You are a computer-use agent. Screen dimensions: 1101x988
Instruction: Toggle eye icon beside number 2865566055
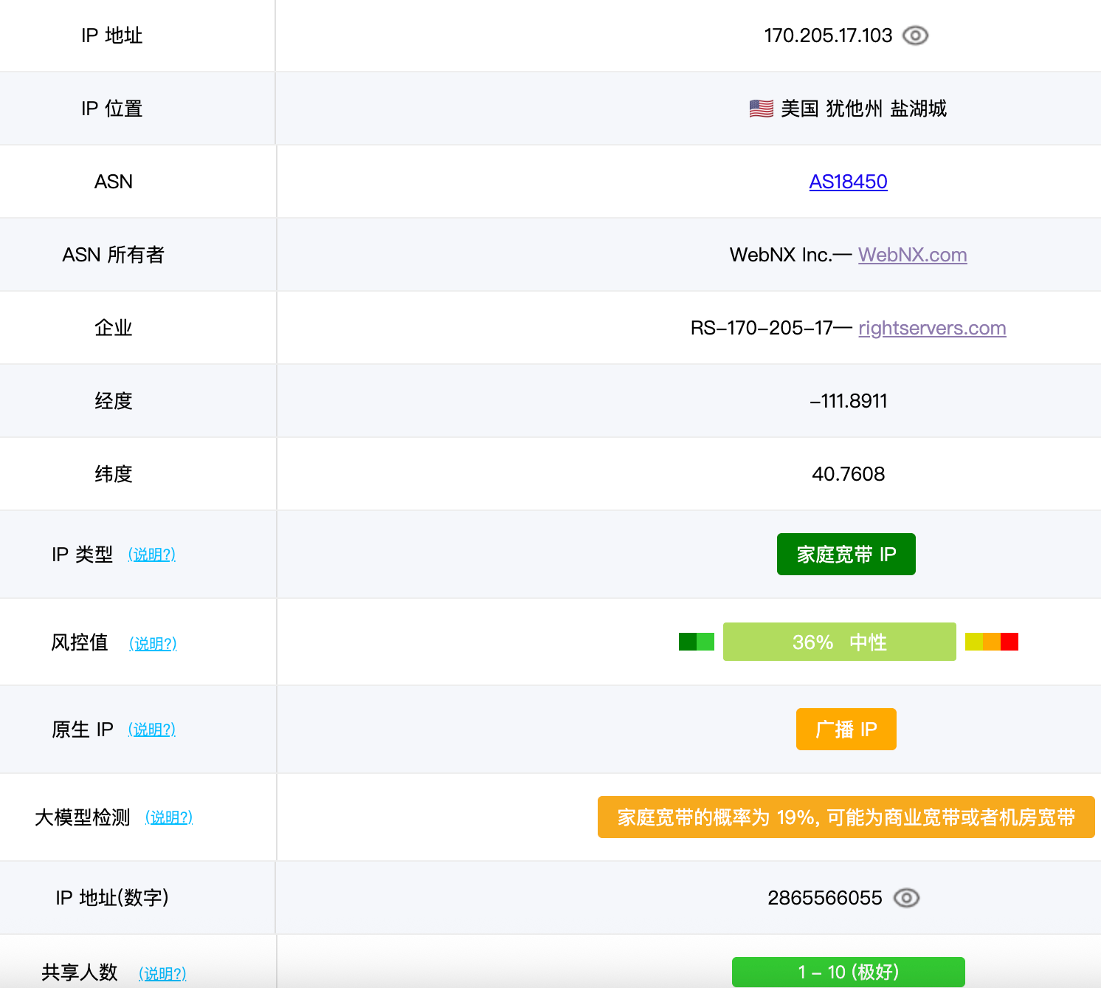click(x=906, y=898)
